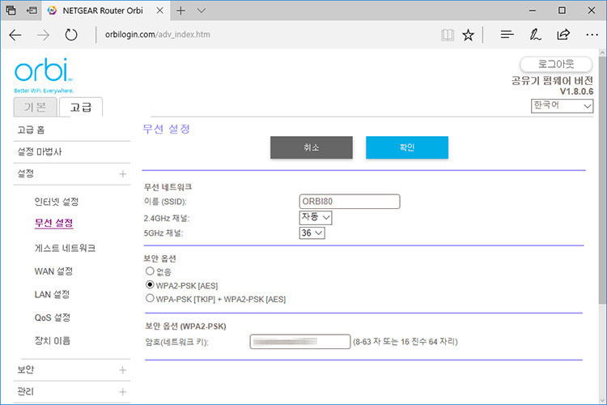Image resolution: width=607 pixels, height=405 pixels.
Task: Click the 무선 설정 page heading
Action: [x=167, y=129]
